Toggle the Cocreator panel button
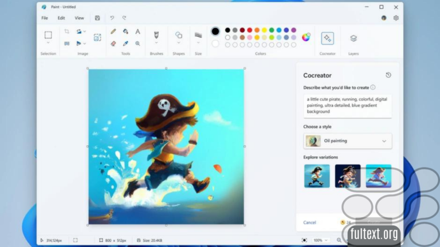The image size is (440, 247). 328,38
